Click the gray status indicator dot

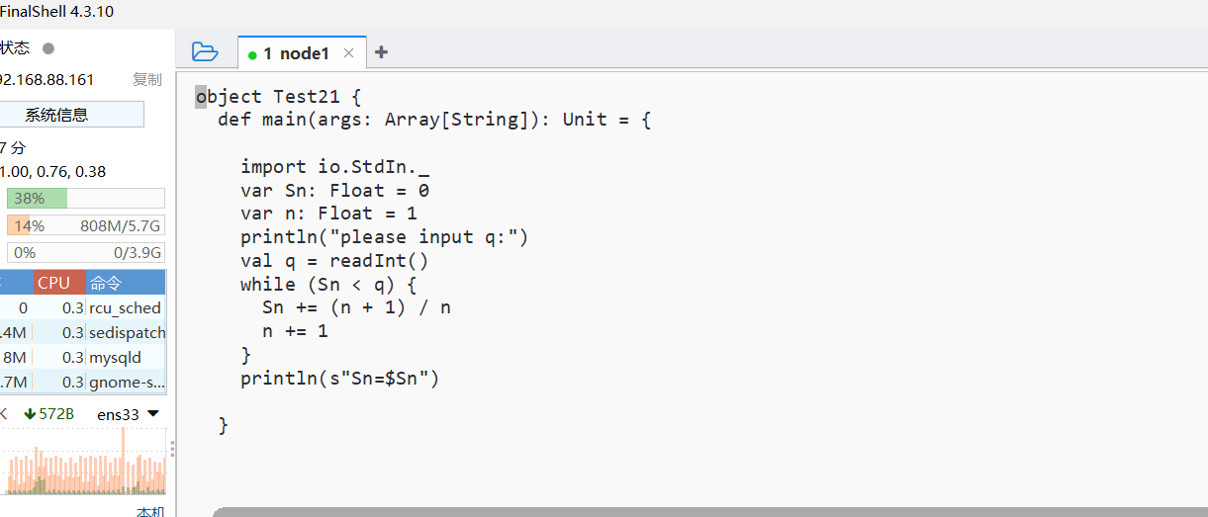tap(48, 47)
